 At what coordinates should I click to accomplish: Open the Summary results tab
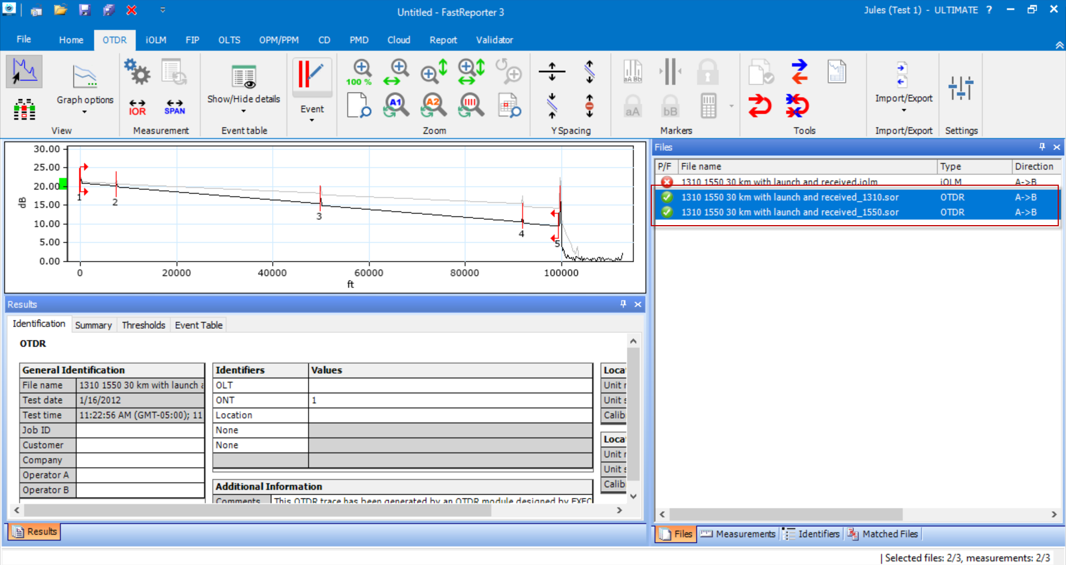point(93,325)
